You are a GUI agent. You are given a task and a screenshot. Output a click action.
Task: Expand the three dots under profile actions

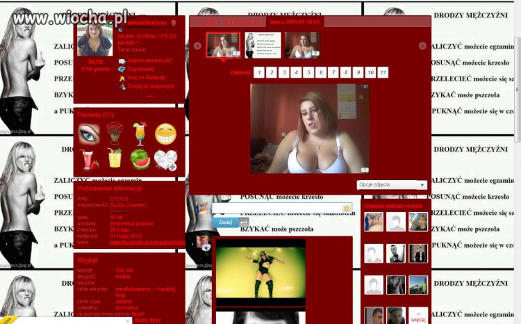tap(149, 96)
